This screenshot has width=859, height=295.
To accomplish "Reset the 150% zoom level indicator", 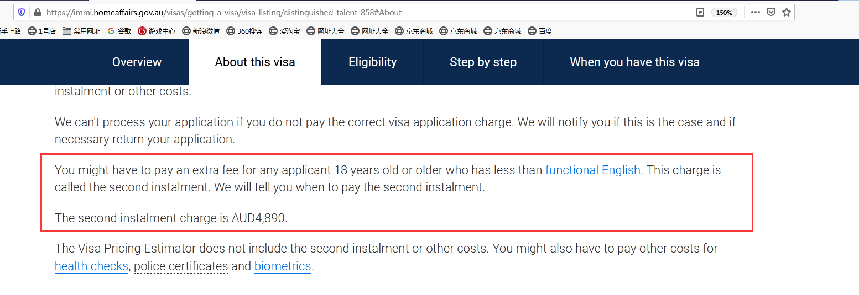I will coord(724,12).
